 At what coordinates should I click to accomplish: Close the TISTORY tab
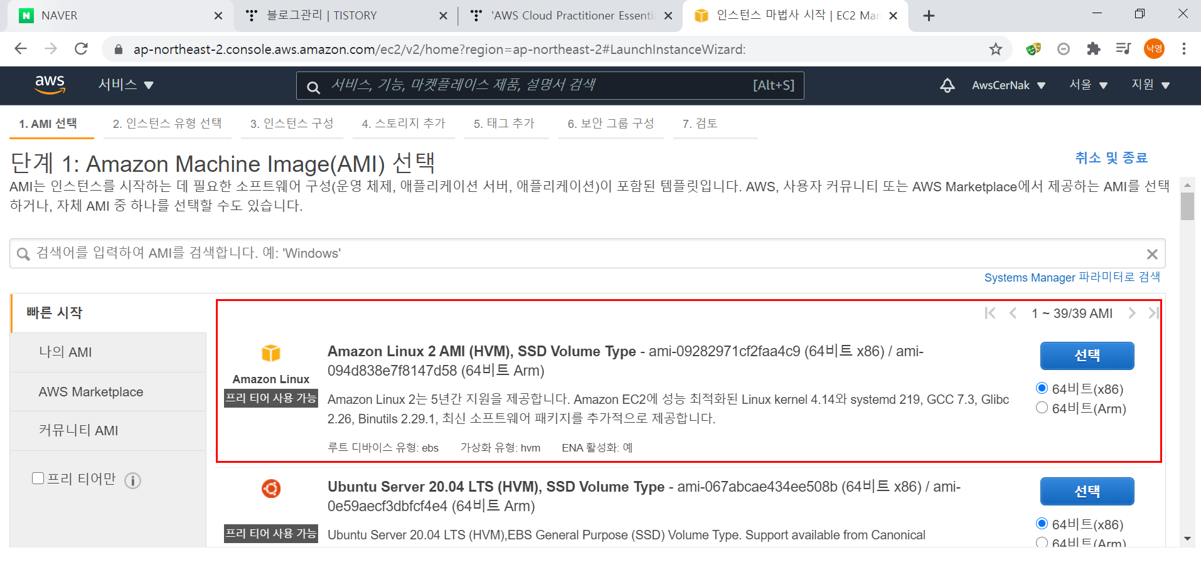[x=443, y=16]
